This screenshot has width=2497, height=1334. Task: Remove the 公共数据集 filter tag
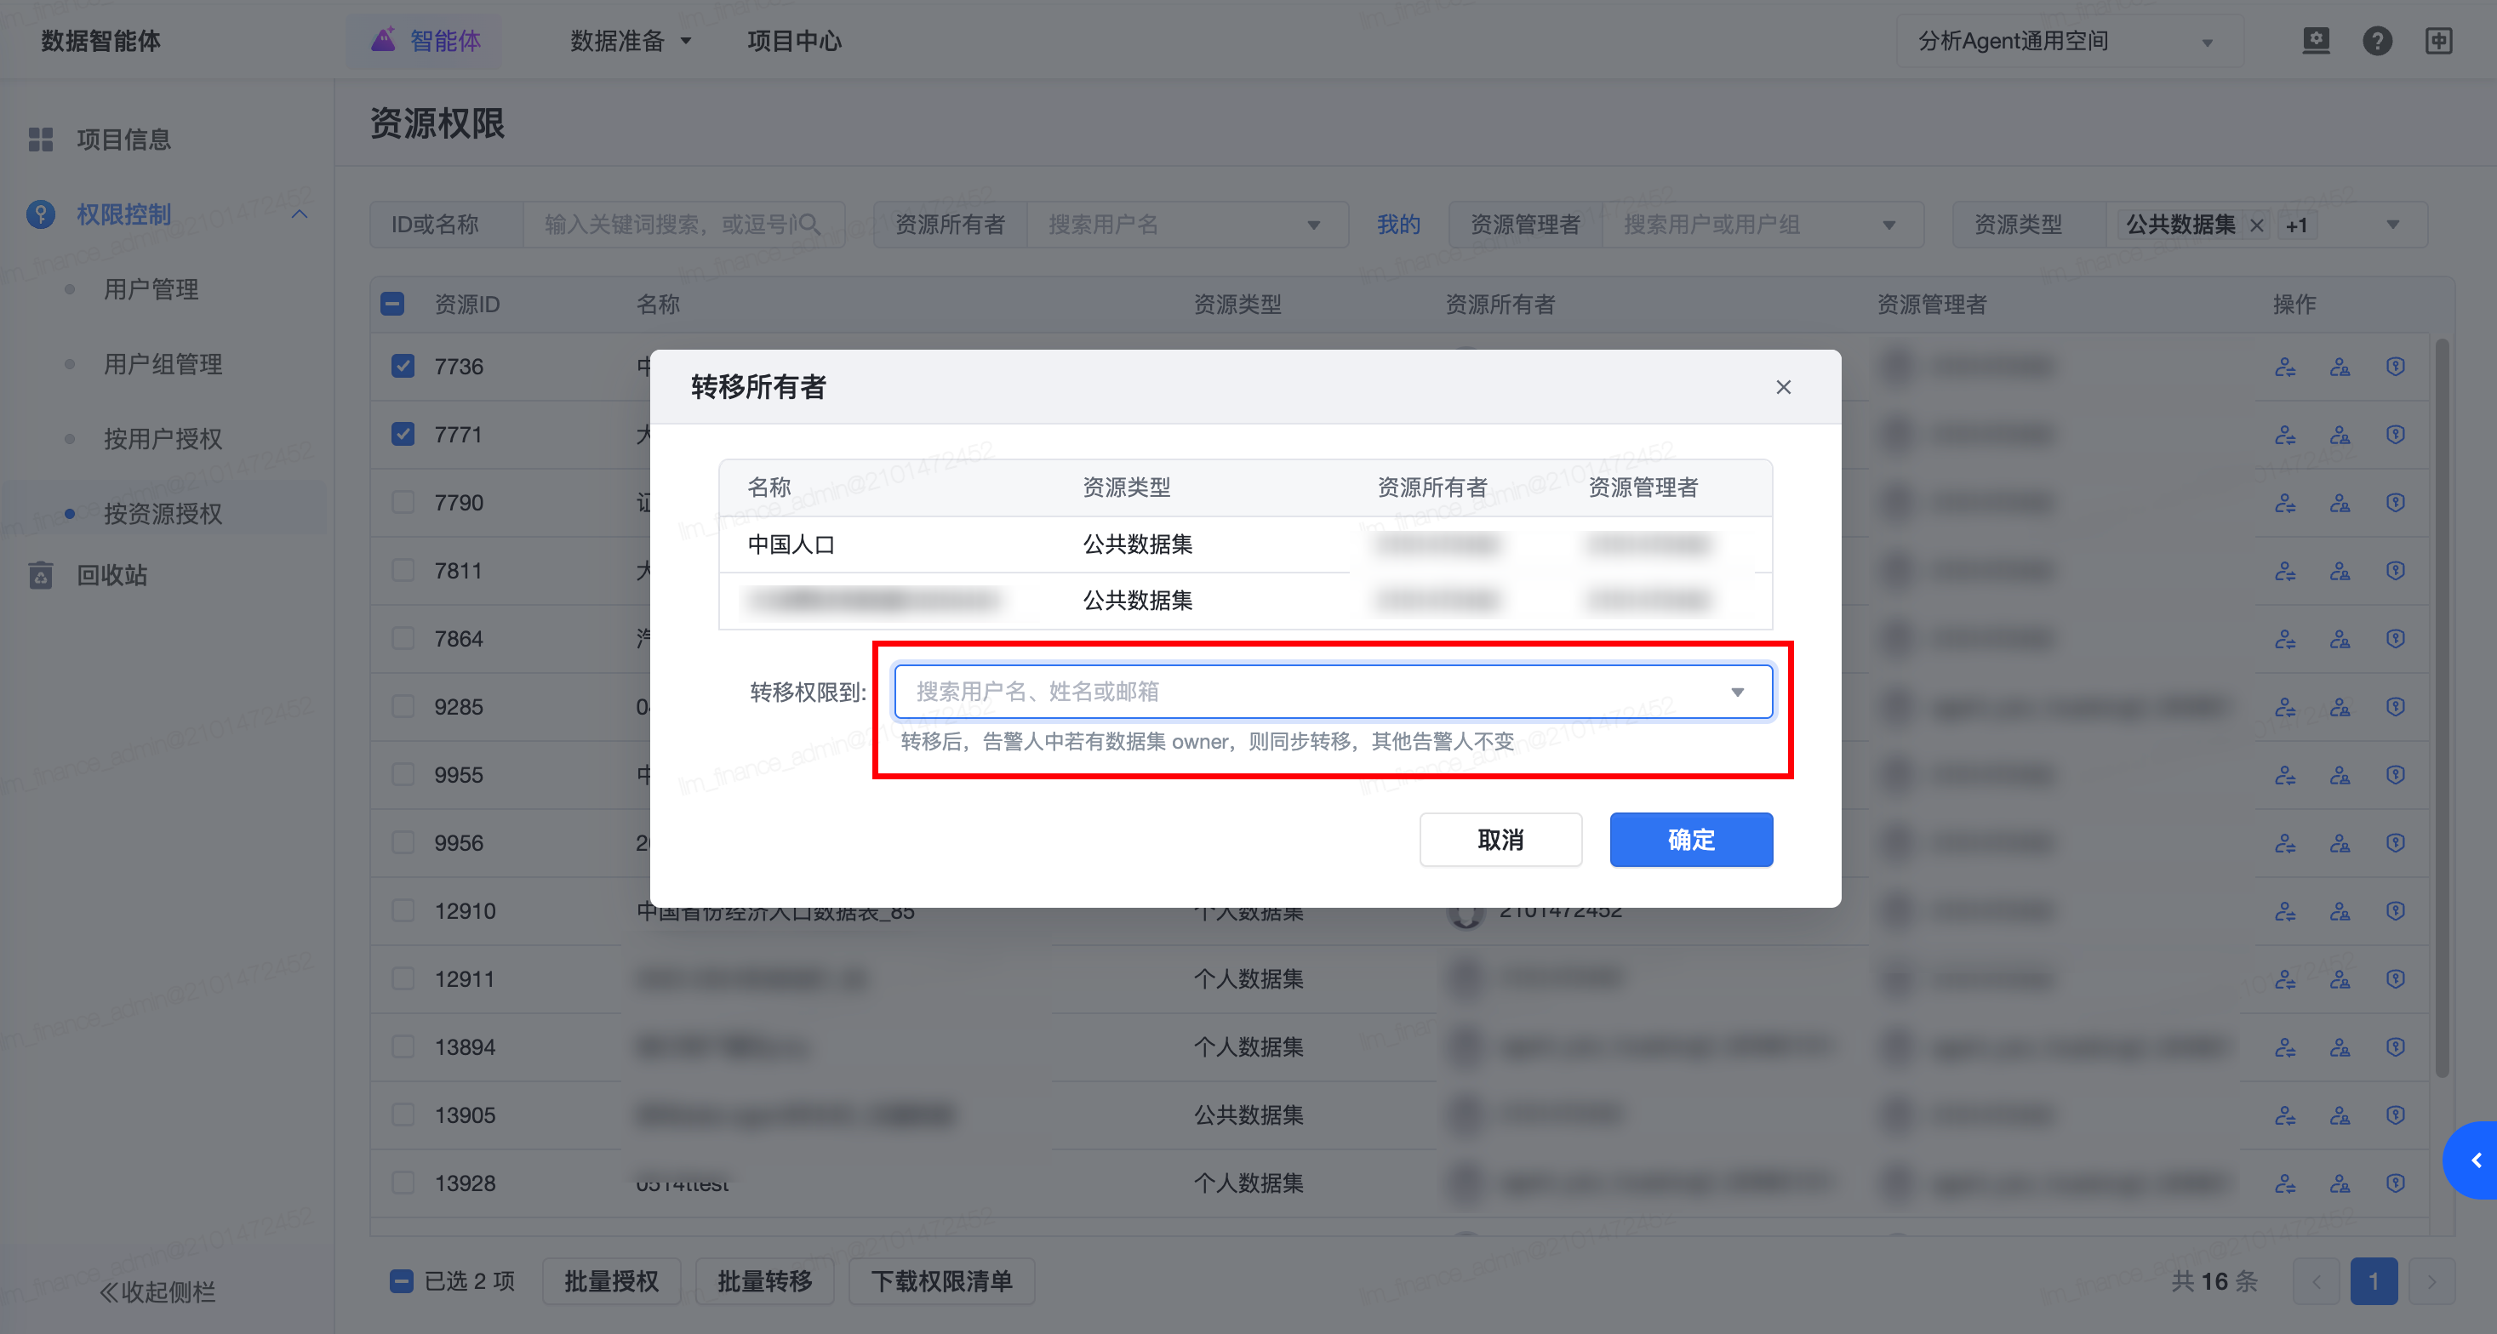pyautogui.click(x=2257, y=225)
